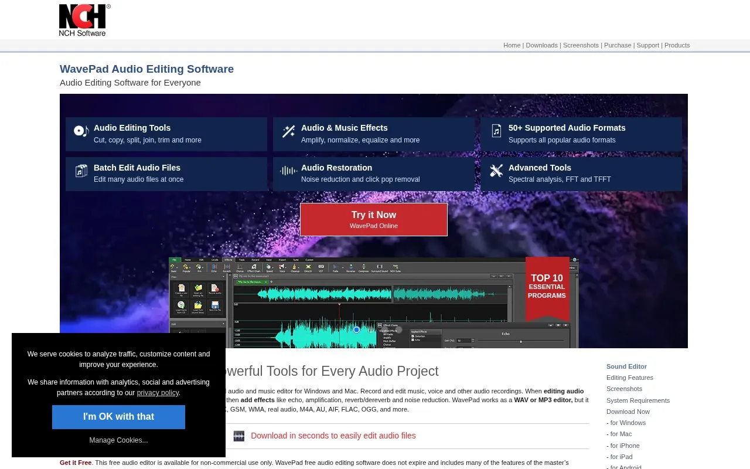Screen dimensions: 750x469
Task: Click the stacked files icon for Batch Edit Audio Files
Action: (x=81, y=171)
